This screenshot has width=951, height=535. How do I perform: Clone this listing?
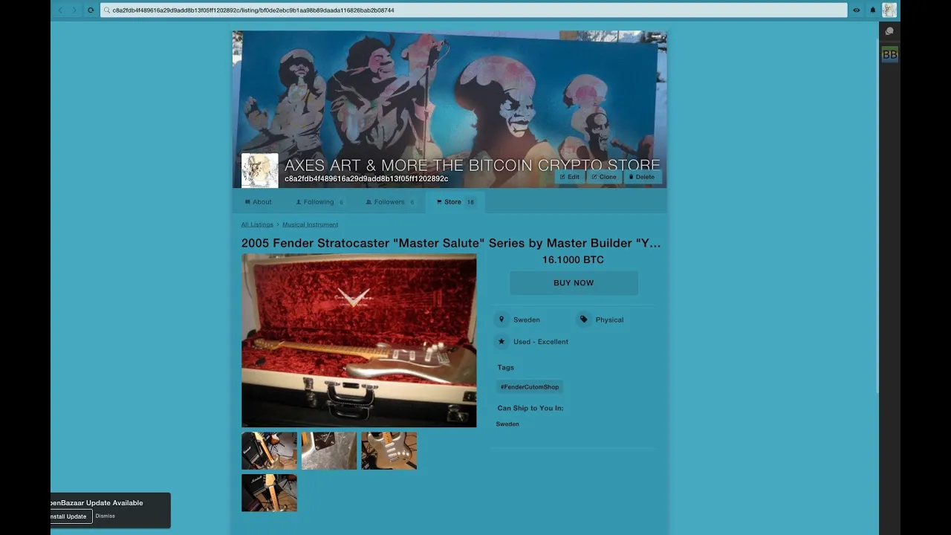point(604,177)
